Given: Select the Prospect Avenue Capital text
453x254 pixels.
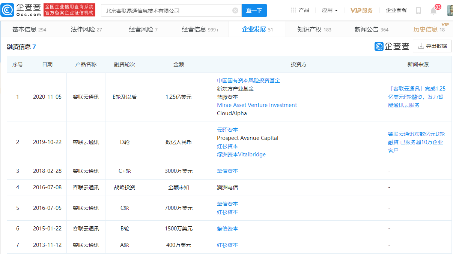Looking at the screenshot, I should point(248,138).
